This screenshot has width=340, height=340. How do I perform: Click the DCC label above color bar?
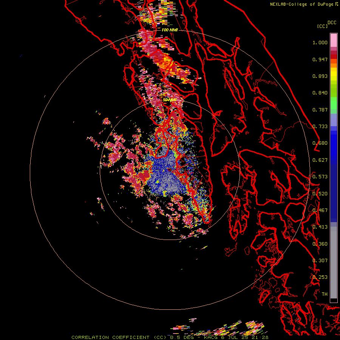click(x=332, y=23)
